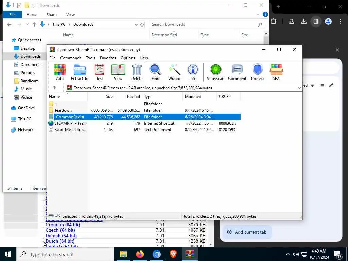Switch to Explorer View tab

click(70, 15)
